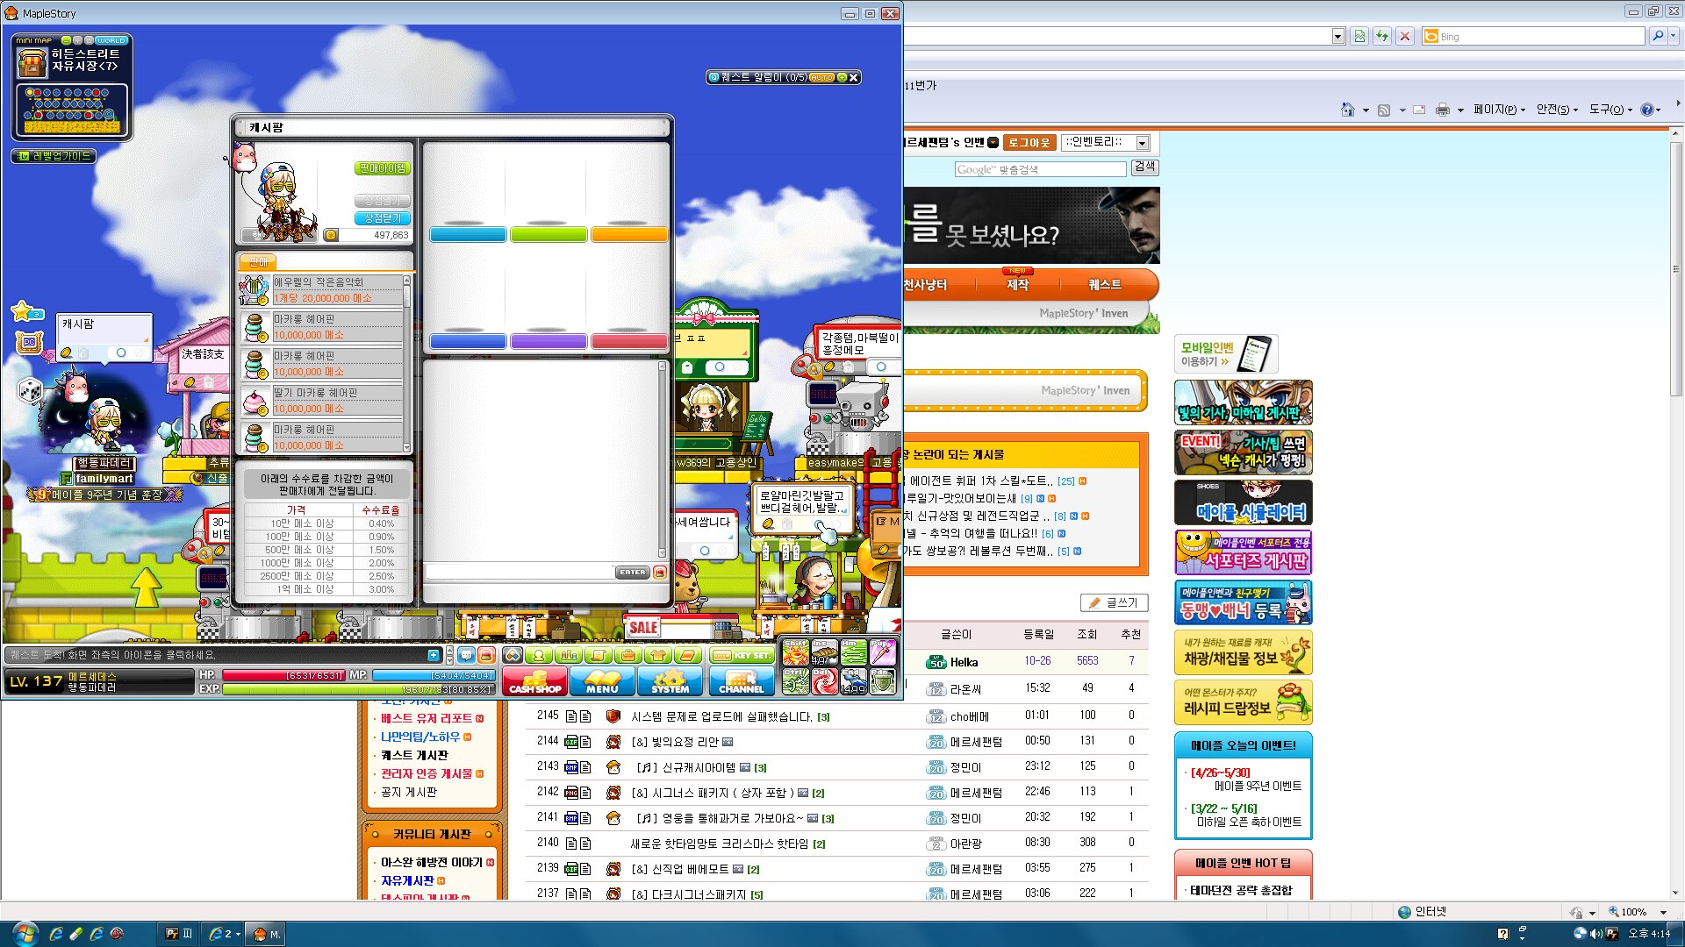Toggle the chat expand plus button
The image size is (1685, 947).
[x=434, y=655]
